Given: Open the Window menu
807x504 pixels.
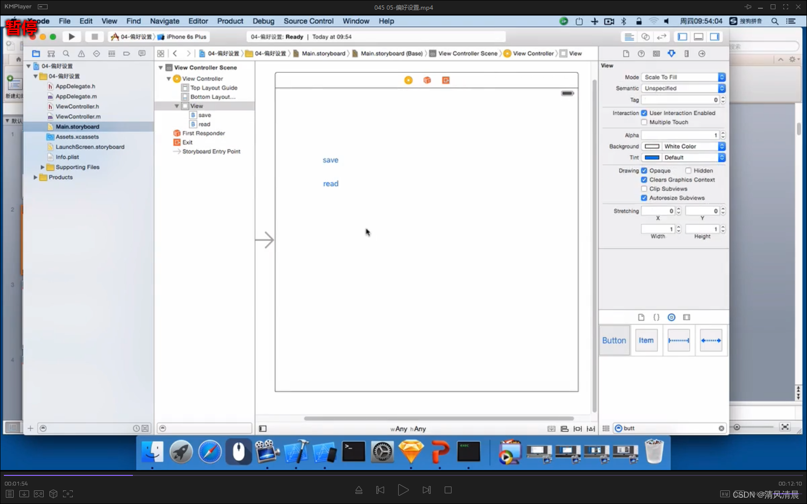Looking at the screenshot, I should pyautogui.click(x=356, y=21).
